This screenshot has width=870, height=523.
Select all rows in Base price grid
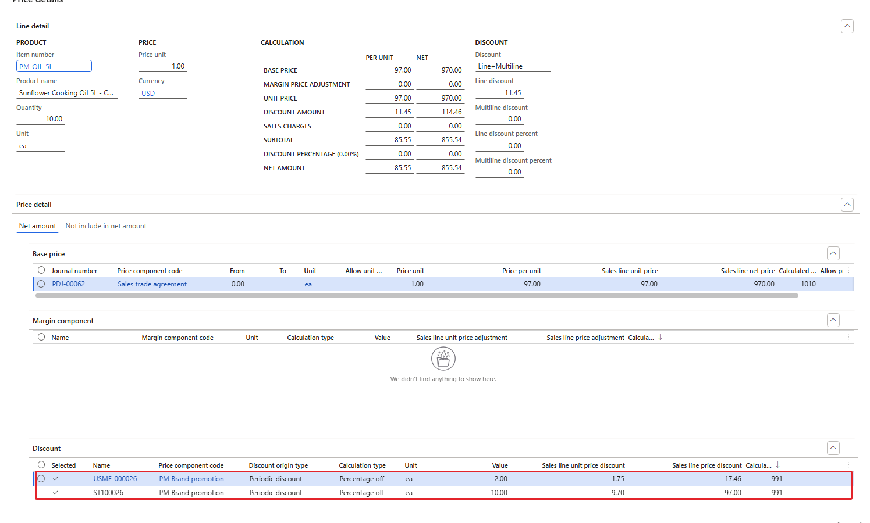41,270
